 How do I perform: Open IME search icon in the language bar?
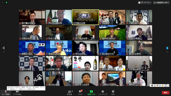(x=160, y=86)
